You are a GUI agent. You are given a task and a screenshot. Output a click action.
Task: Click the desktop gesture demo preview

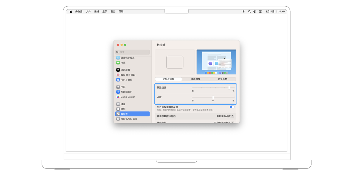click(216, 62)
